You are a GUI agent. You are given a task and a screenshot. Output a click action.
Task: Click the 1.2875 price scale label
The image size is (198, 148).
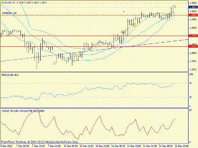pos(193,69)
